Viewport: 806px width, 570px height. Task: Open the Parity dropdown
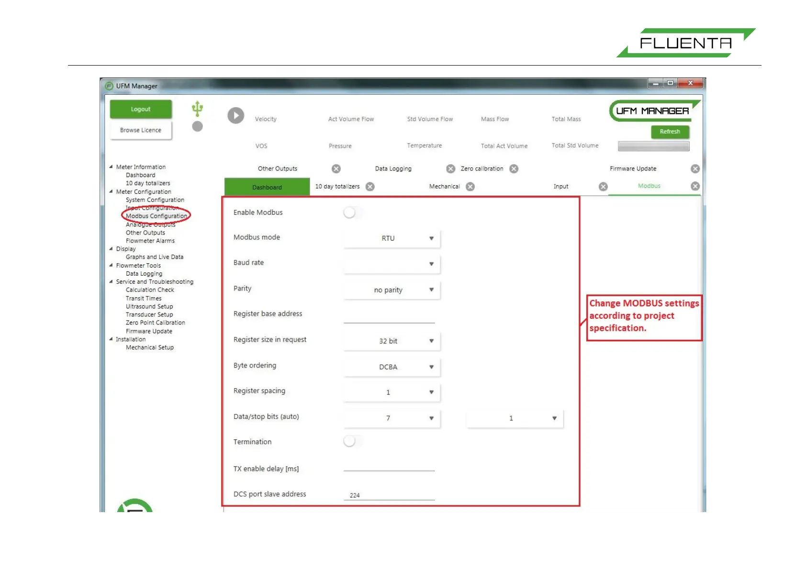pyautogui.click(x=392, y=290)
